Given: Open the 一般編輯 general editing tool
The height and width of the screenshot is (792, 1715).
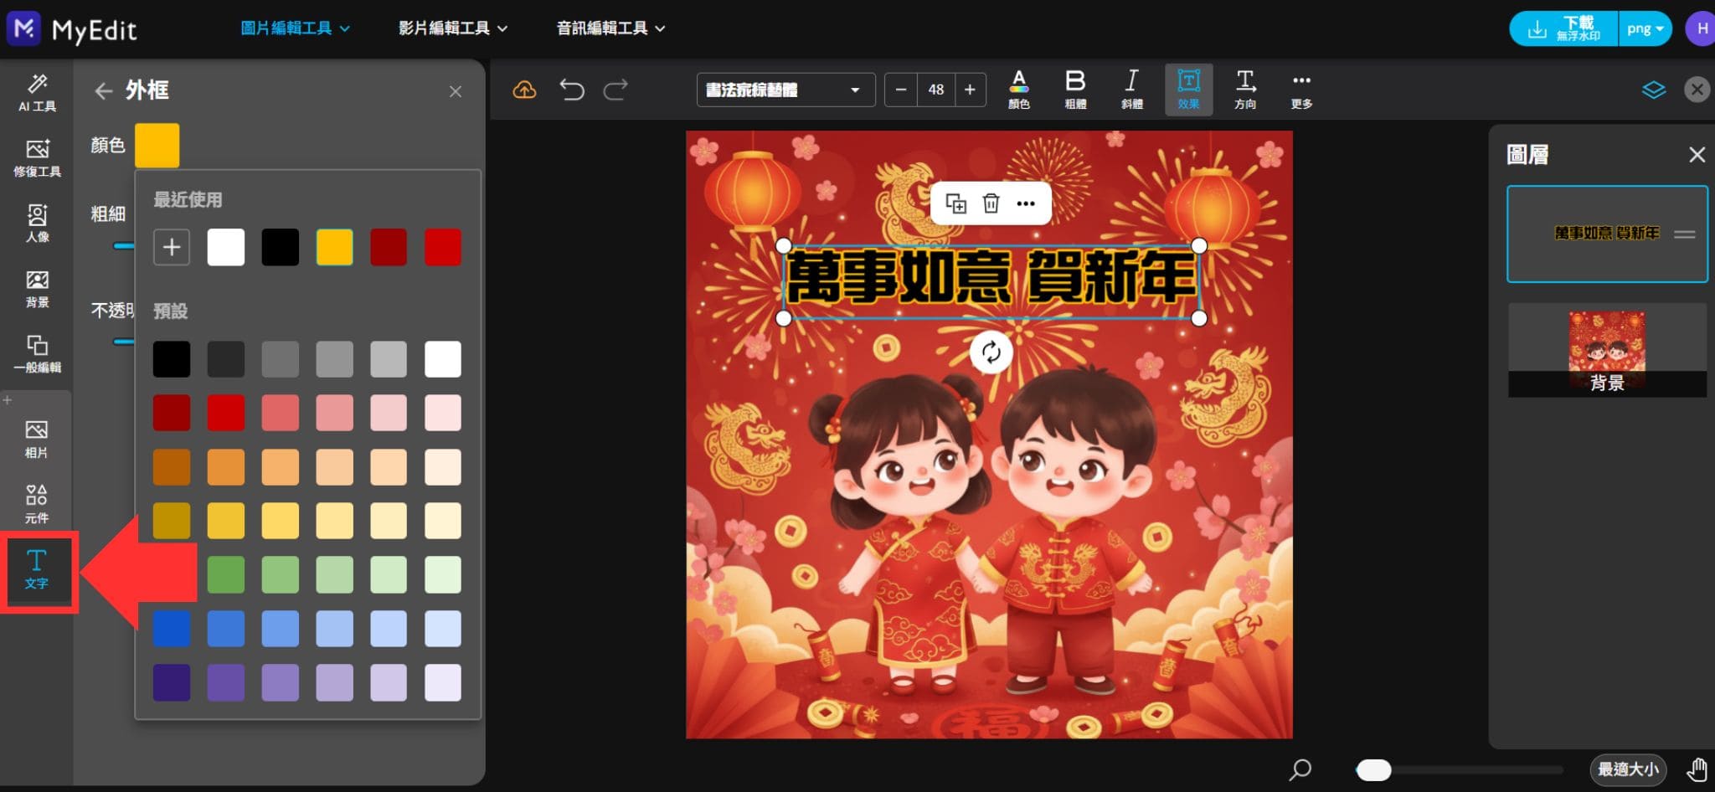Looking at the screenshot, I should (37, 353).
